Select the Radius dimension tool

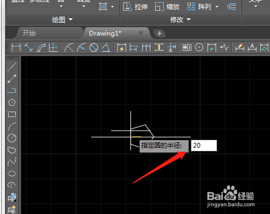coord(69,48)
